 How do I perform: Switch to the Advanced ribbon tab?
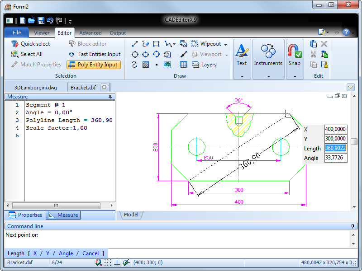point(90,33)
